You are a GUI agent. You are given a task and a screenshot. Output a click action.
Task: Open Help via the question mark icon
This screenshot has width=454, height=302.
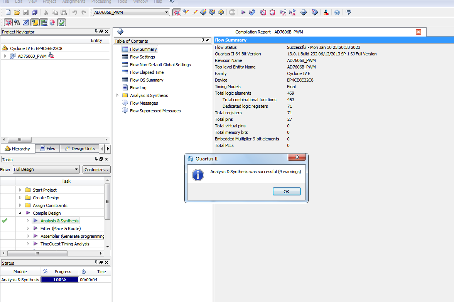(x=337, y=12)
